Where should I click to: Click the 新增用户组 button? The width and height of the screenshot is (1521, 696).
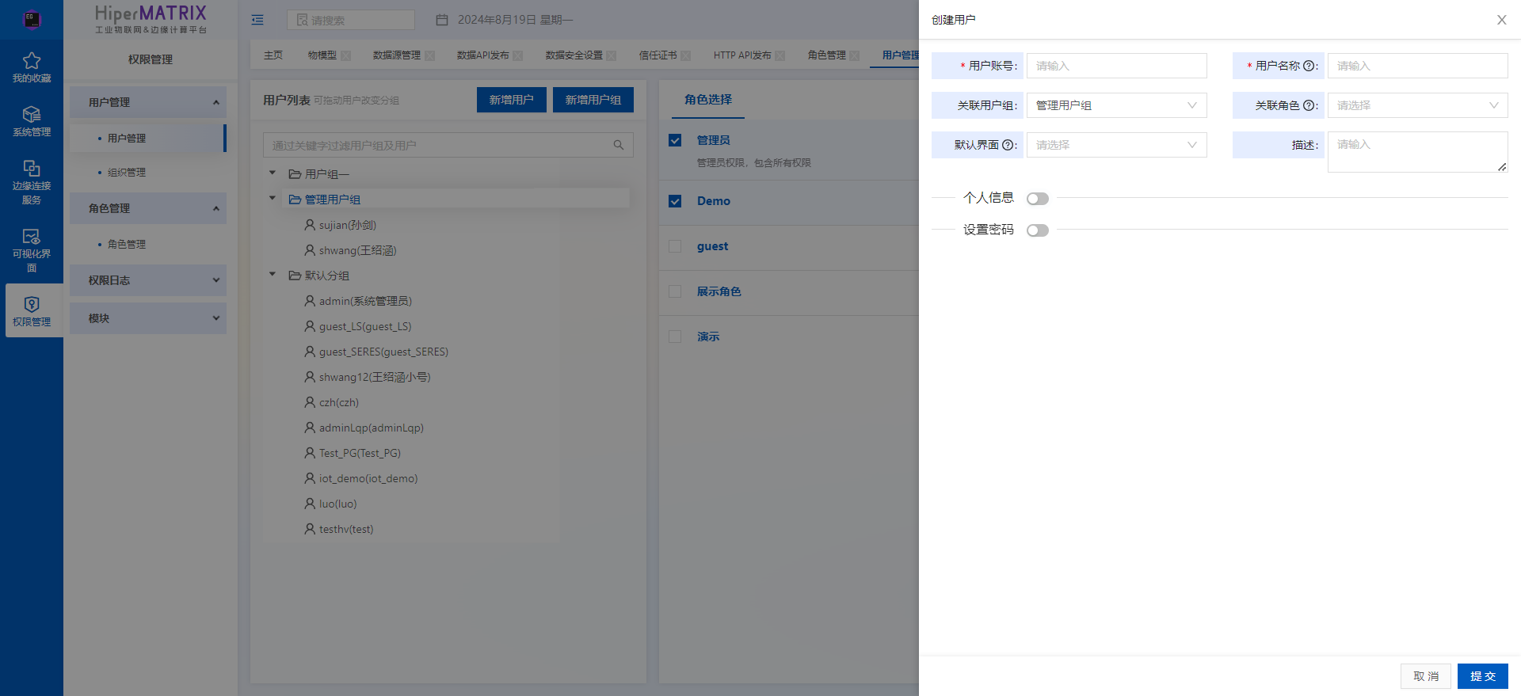(593, 100)
